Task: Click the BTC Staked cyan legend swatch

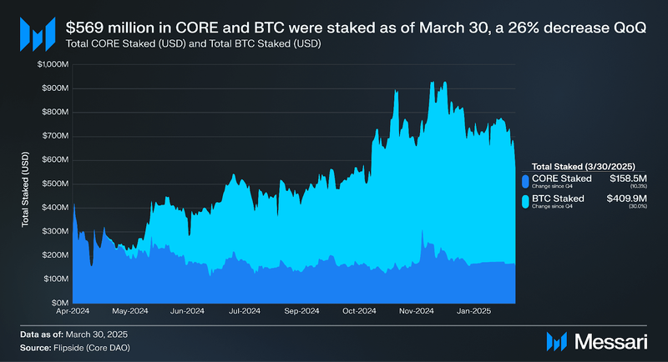Action: (x=525, y=202)
